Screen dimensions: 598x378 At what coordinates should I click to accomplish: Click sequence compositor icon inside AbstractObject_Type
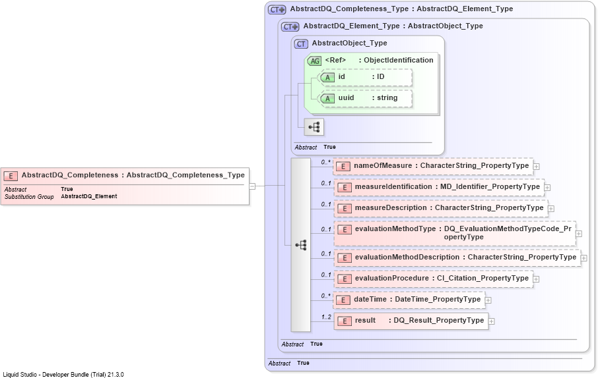click(x=314, y=126)
